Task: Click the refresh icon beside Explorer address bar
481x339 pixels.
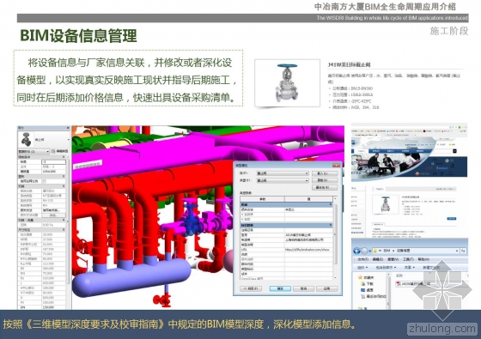Action: [x=463, y=251]
